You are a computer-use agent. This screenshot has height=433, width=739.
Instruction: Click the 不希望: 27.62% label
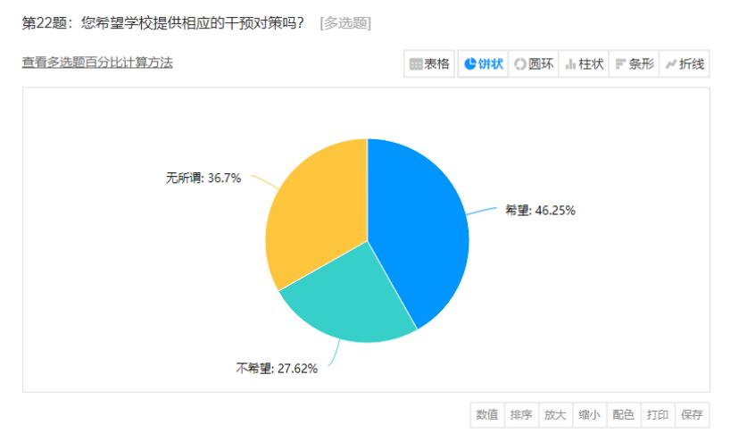coord(277,368)
